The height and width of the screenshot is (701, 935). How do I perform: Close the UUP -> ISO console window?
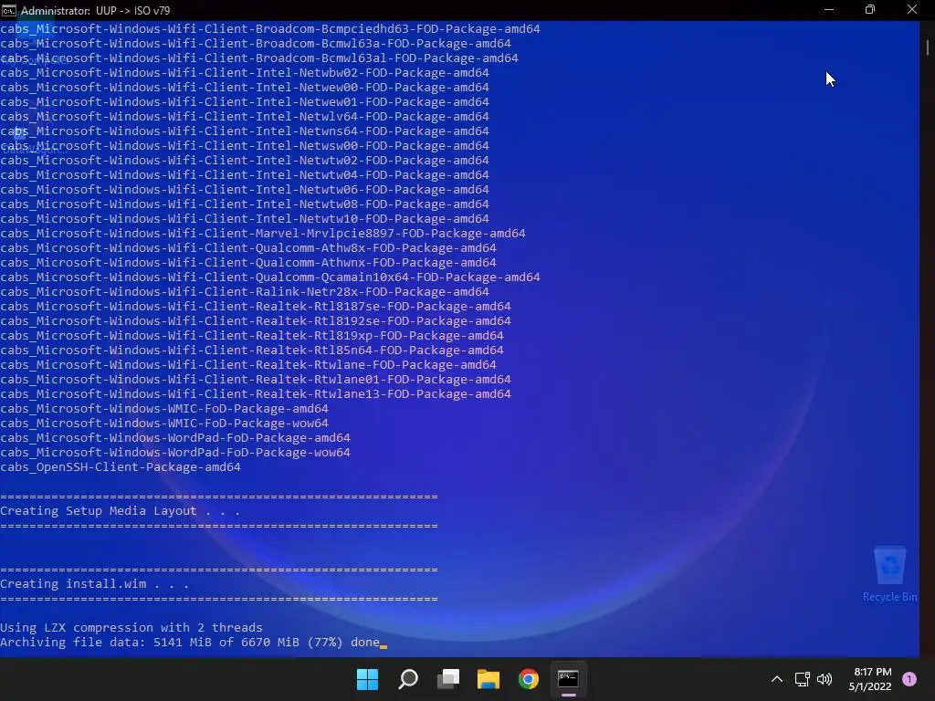(x=912, y=10)
